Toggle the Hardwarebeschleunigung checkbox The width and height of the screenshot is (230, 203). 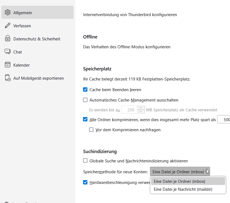[x=85, y=182]
